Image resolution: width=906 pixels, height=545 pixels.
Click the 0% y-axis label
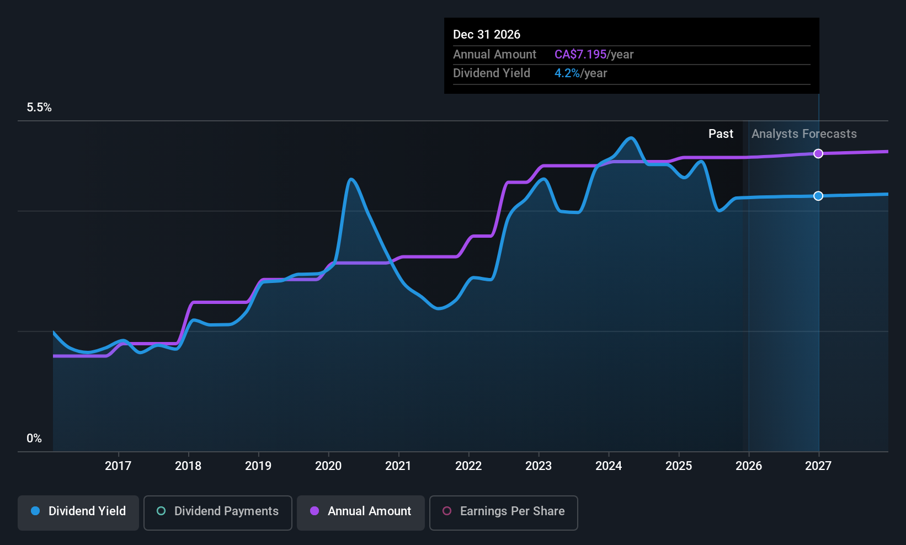click(x=34, y=439)
